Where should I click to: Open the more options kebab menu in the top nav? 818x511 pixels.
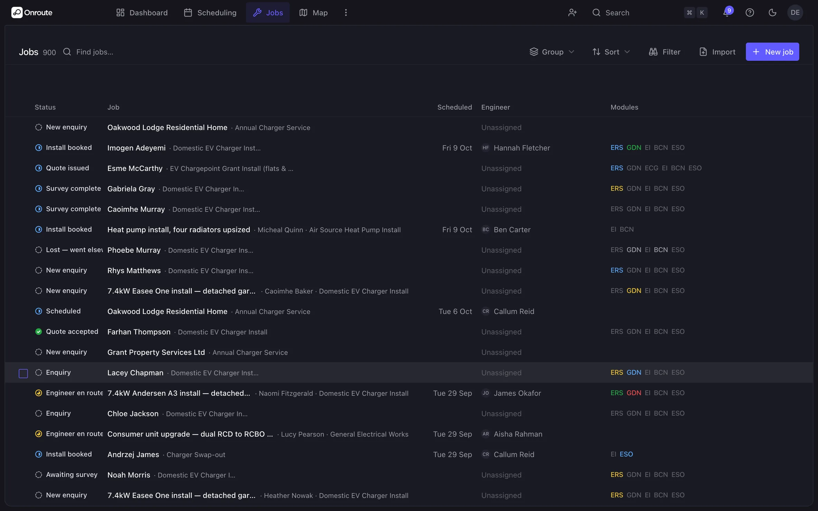pos(346,13)
